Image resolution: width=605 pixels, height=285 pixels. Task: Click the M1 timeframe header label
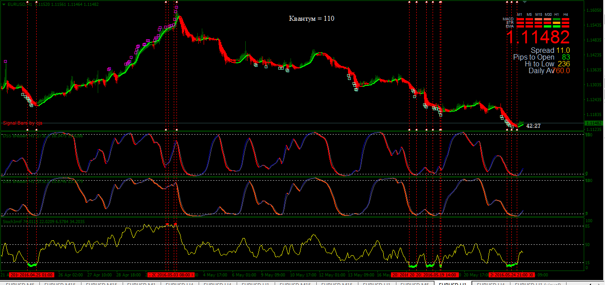pos(519,14)
